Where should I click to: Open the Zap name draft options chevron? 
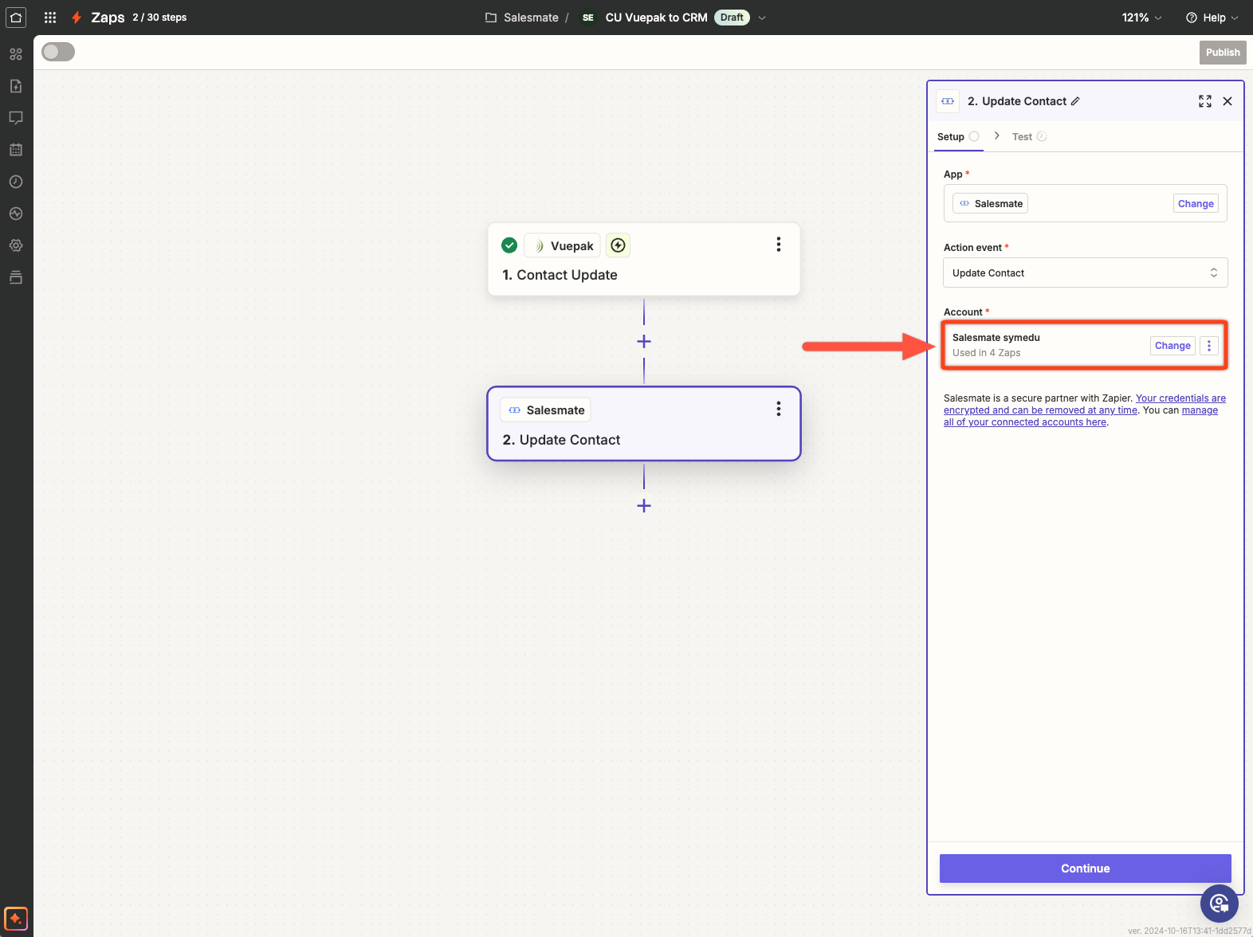tap(762, 18)
